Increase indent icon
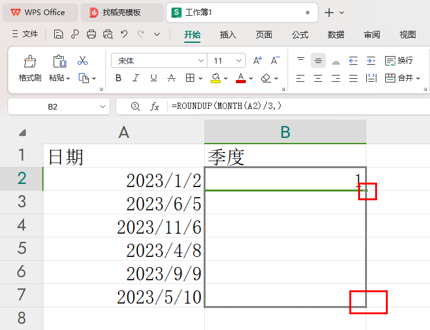The width and height of the screenshot is (430, 330). pos(371,60)
